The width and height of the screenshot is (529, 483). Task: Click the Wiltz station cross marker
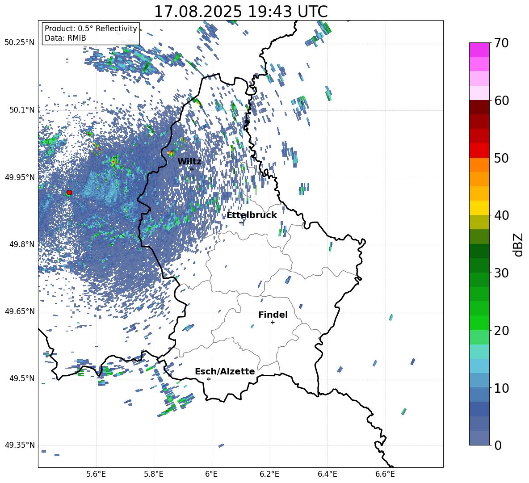tap(192, 169)
